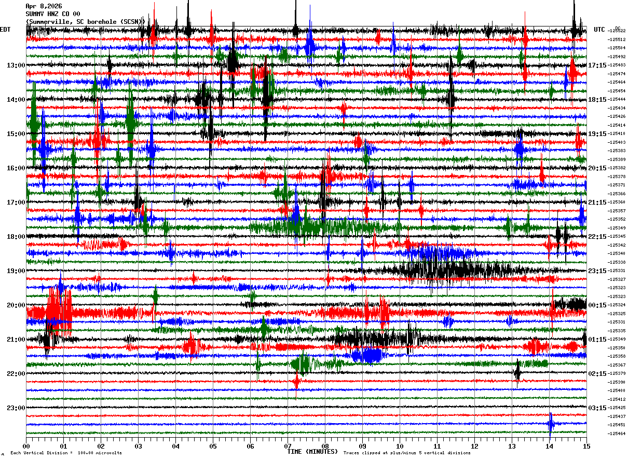
Task: Click the '06' minute tick label
Action: point(250,447)
